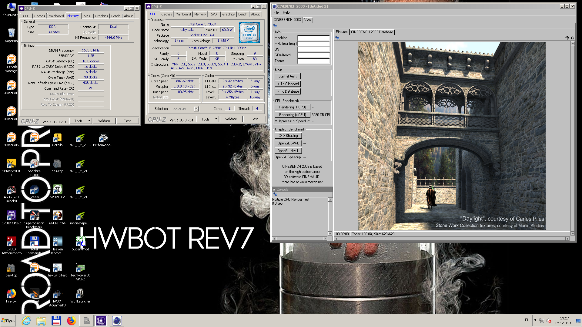582x327 pixels.
Task: Launch Superposition Benchmark shortcut
Action: [x=34, y=220]
